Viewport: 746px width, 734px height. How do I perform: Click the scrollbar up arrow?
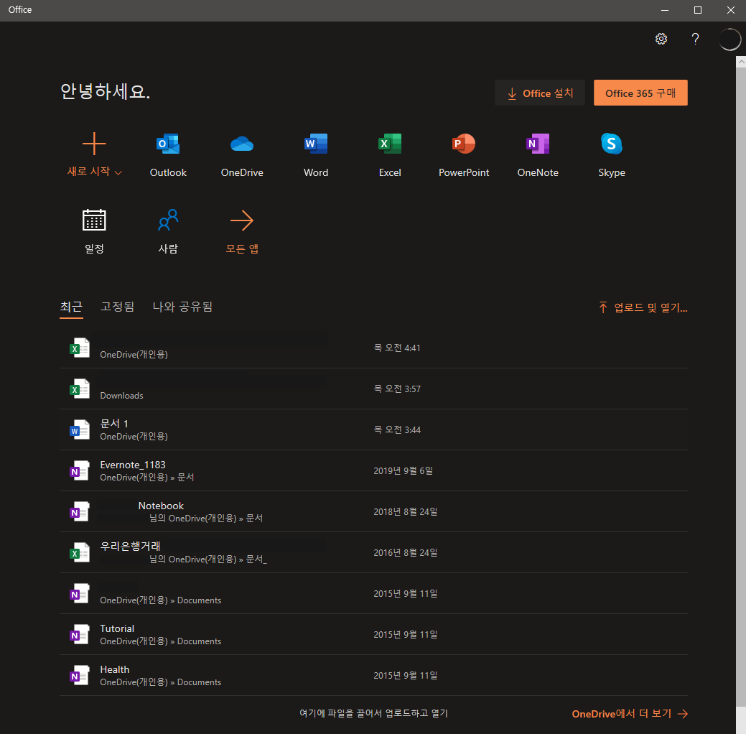tap(741, 62)
